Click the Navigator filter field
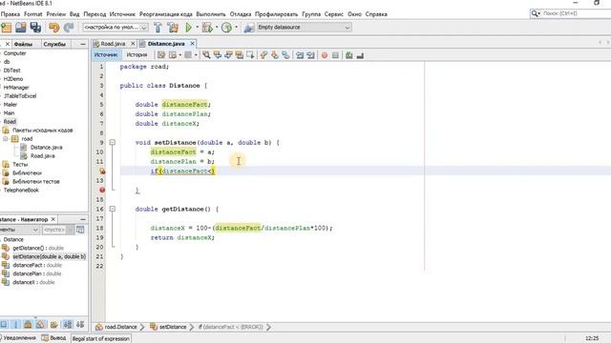The height and width of the screenshot is (343, 611). click(x=54, y=230)
